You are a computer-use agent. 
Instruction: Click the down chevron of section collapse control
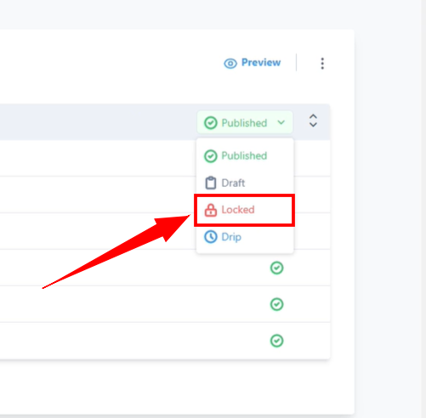[x=313, y=125]
